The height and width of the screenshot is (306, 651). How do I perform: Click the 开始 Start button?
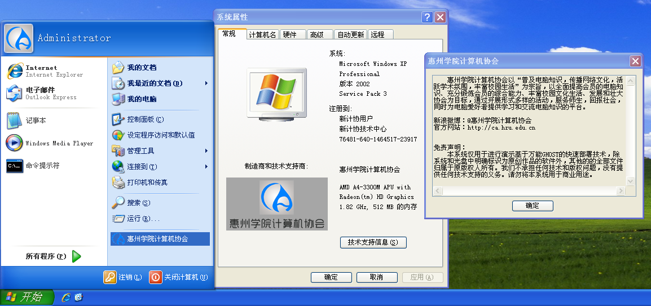pos(27,297)
